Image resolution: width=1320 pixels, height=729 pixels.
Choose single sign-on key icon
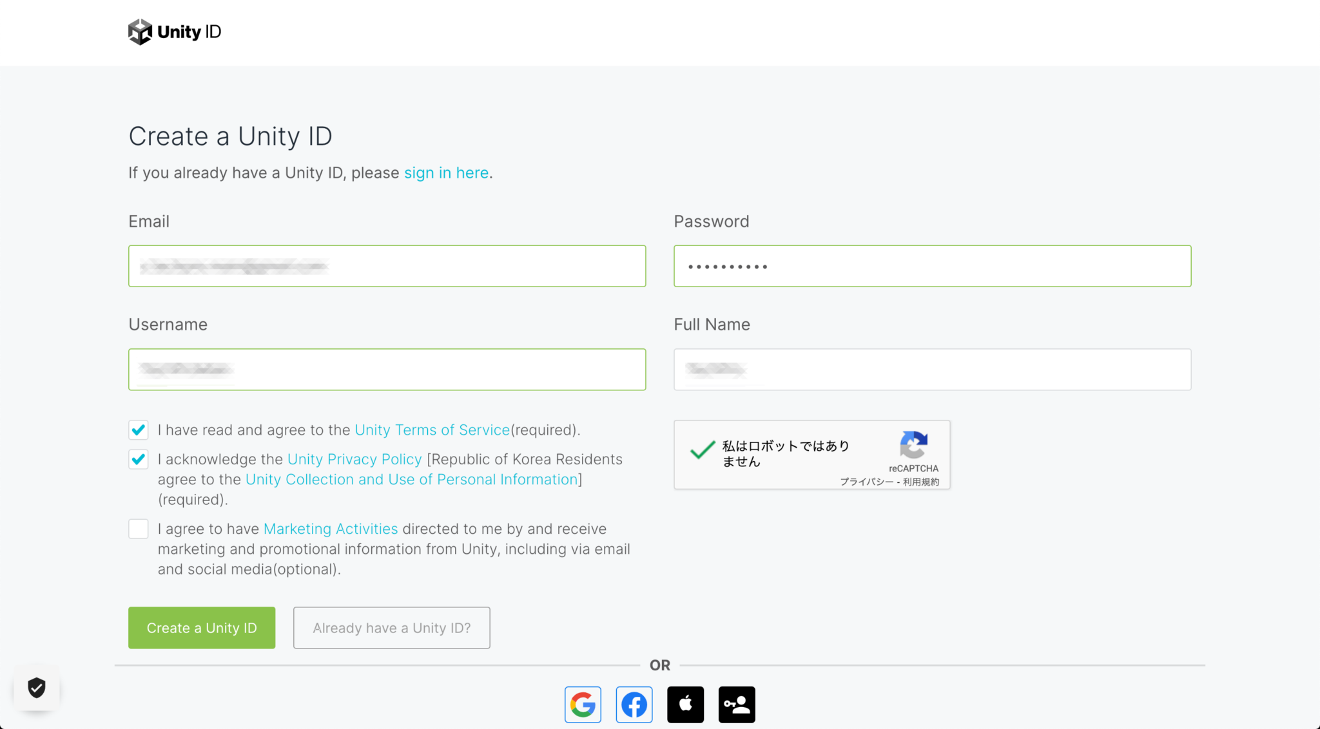(737, 705)
